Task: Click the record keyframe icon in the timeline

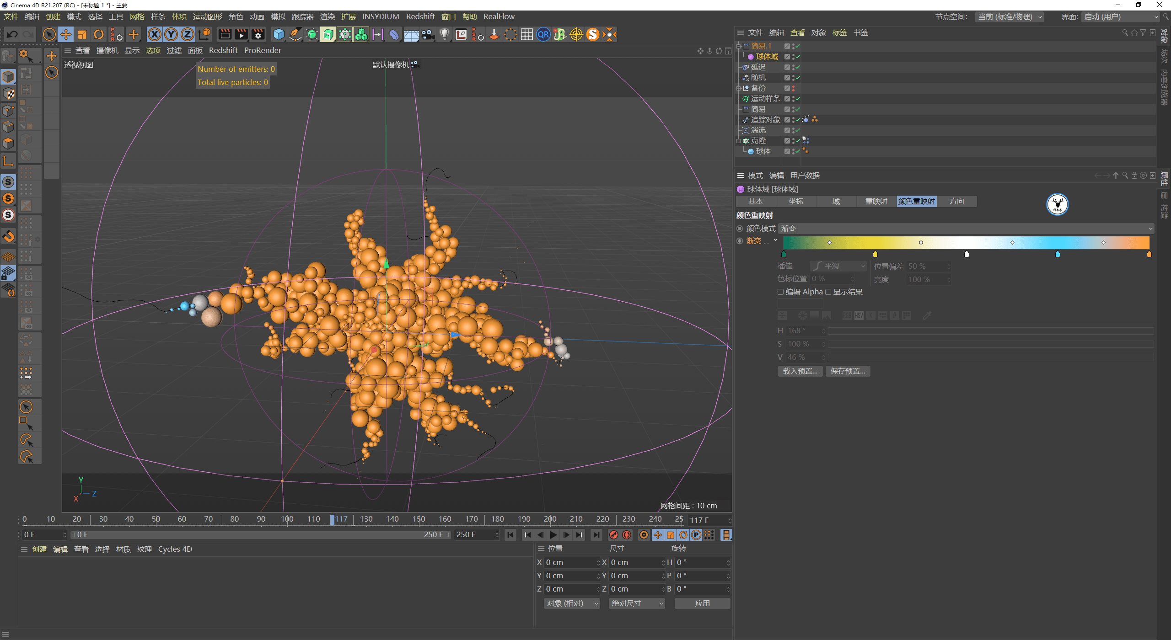Action: [614, 534]
